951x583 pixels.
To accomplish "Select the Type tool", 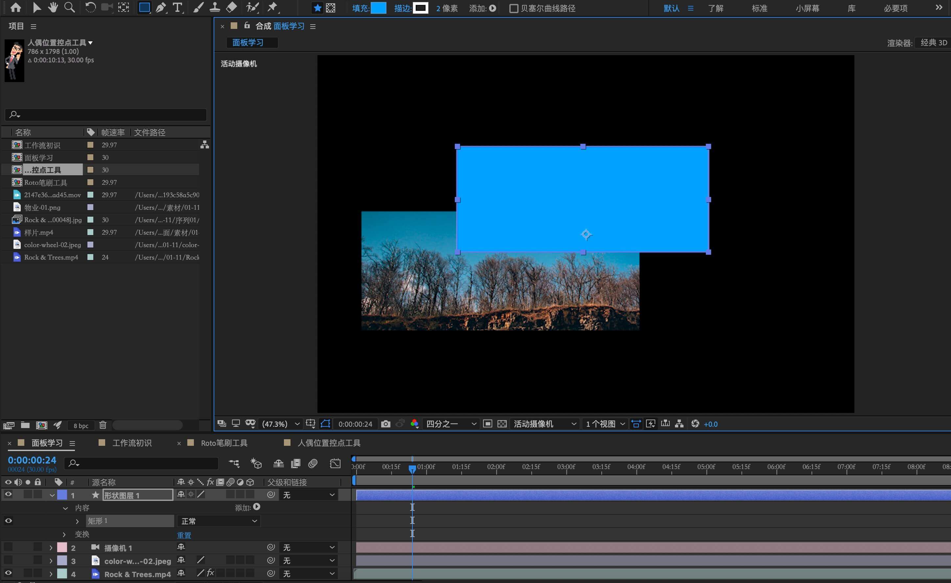I will pos(177,8).
